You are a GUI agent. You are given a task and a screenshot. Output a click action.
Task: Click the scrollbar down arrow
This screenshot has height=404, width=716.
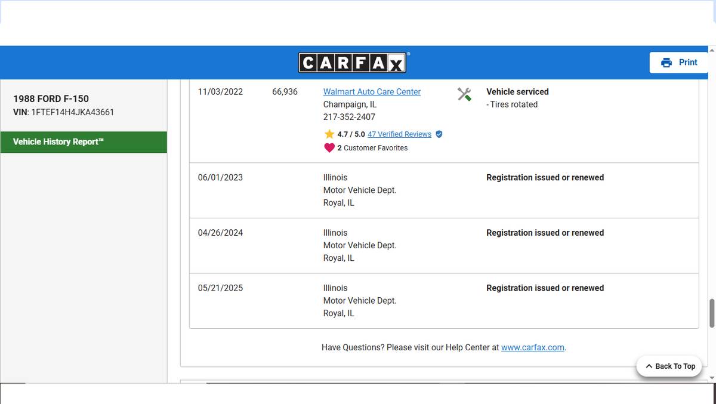coord(711,378)
